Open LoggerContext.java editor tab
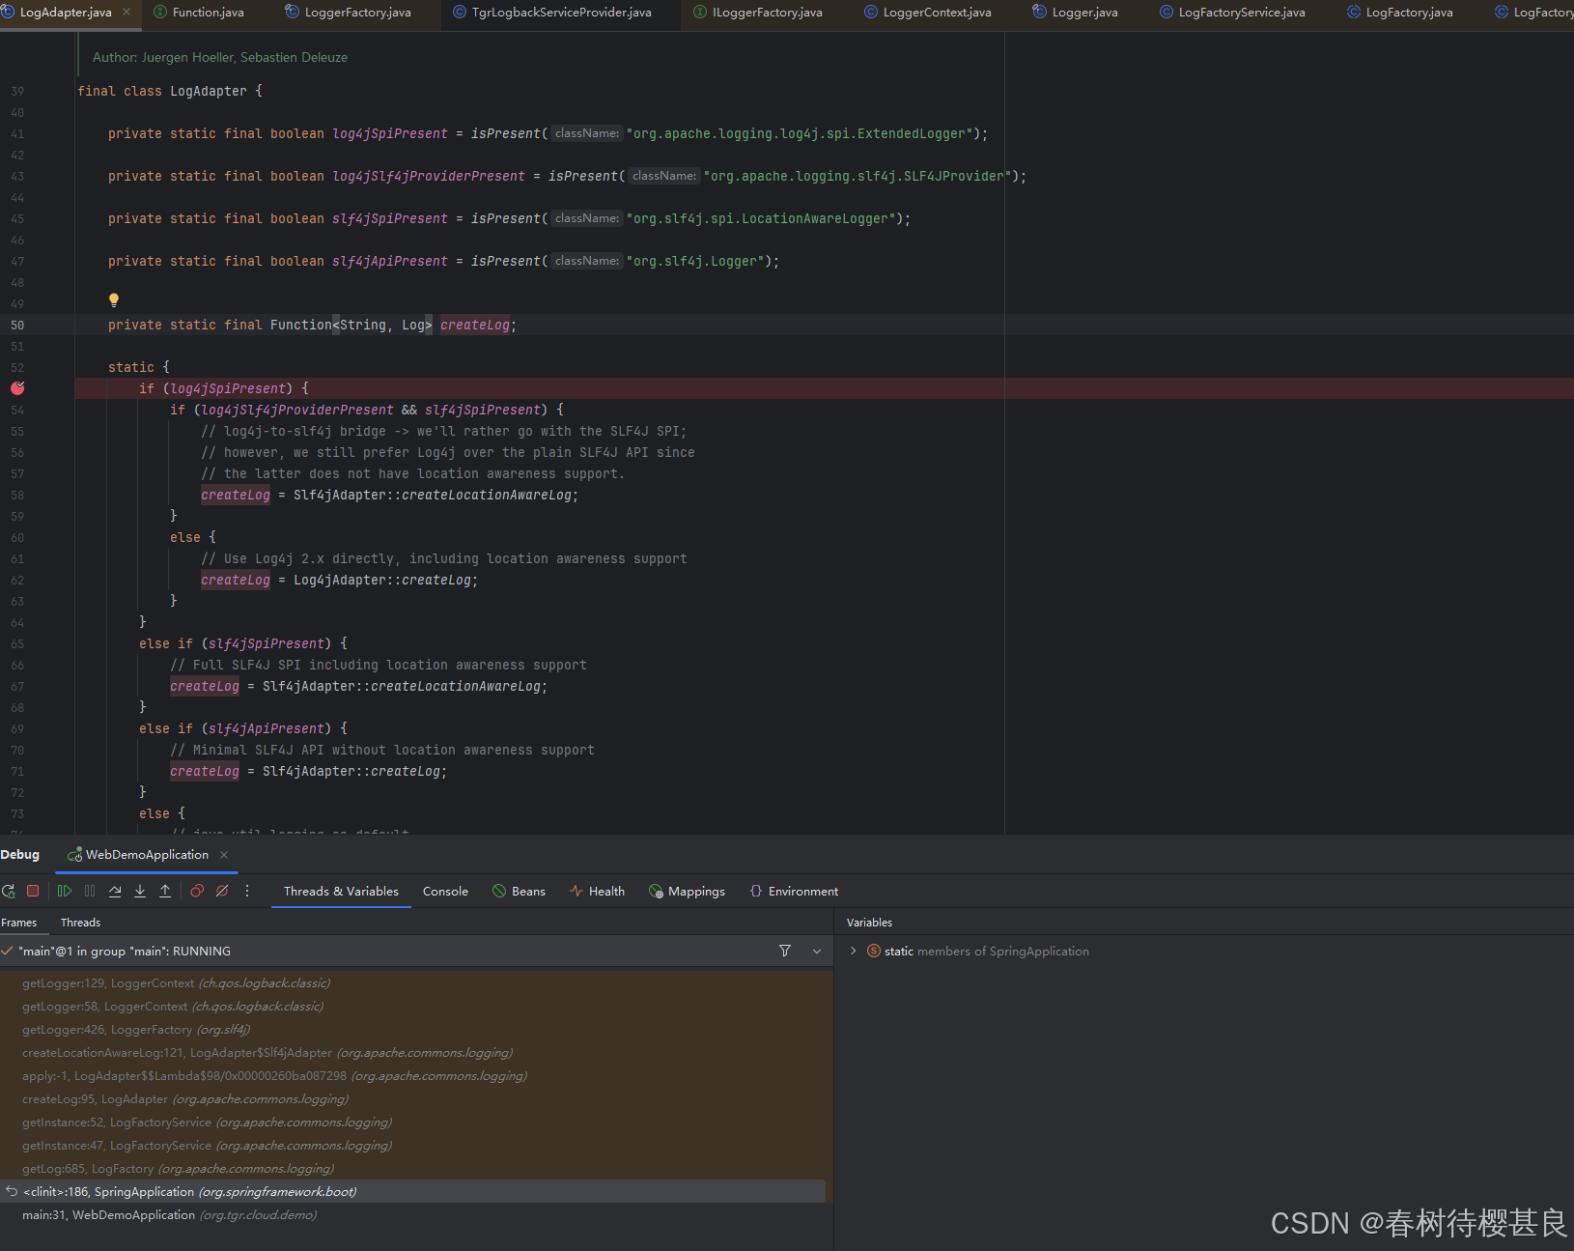 click(x=927, y=13)
